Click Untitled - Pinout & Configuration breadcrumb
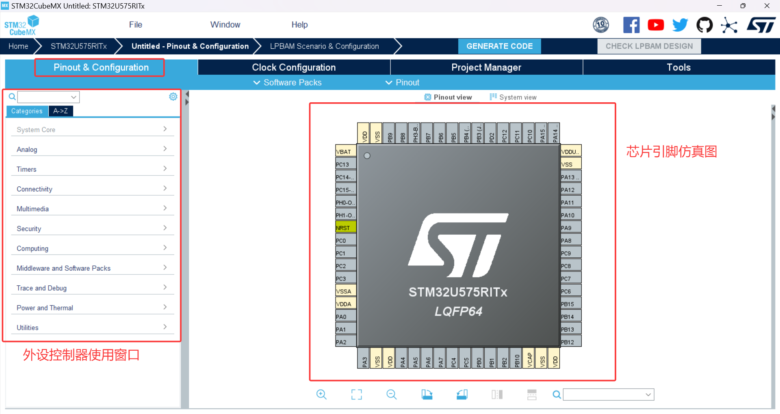780x414 pixels. (x=190, y=46)
